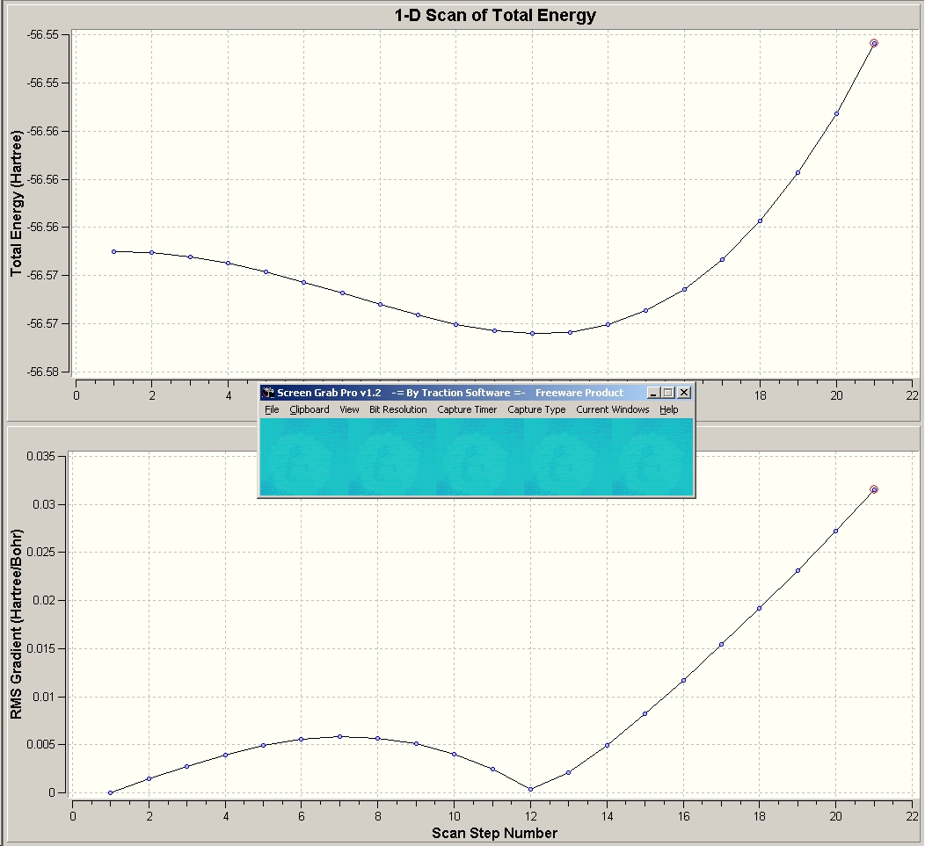
Task: Select the step 1 point on gradient plot
Action: [x=110, y=793]
